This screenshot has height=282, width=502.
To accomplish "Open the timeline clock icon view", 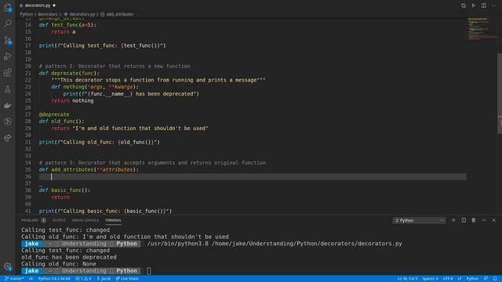I will tap(8, 121).
